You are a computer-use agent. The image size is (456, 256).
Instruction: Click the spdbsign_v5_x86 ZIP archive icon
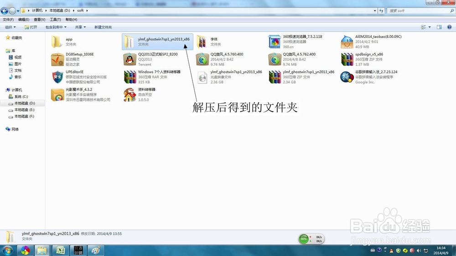point(347,60)
